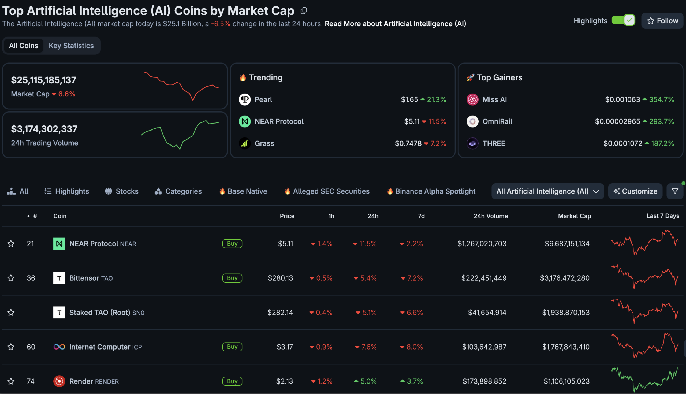Select the All Coins tab
The image size is (686, 394).
(24, 46)
